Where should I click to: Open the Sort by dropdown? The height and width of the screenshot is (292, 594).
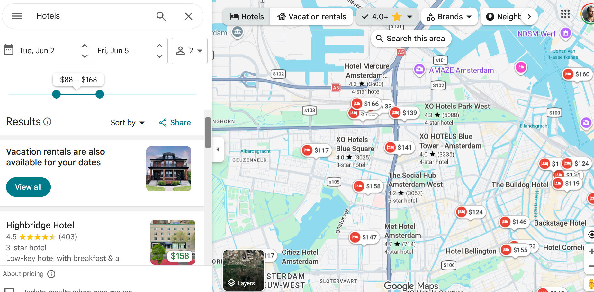click(x=128, y=123)
